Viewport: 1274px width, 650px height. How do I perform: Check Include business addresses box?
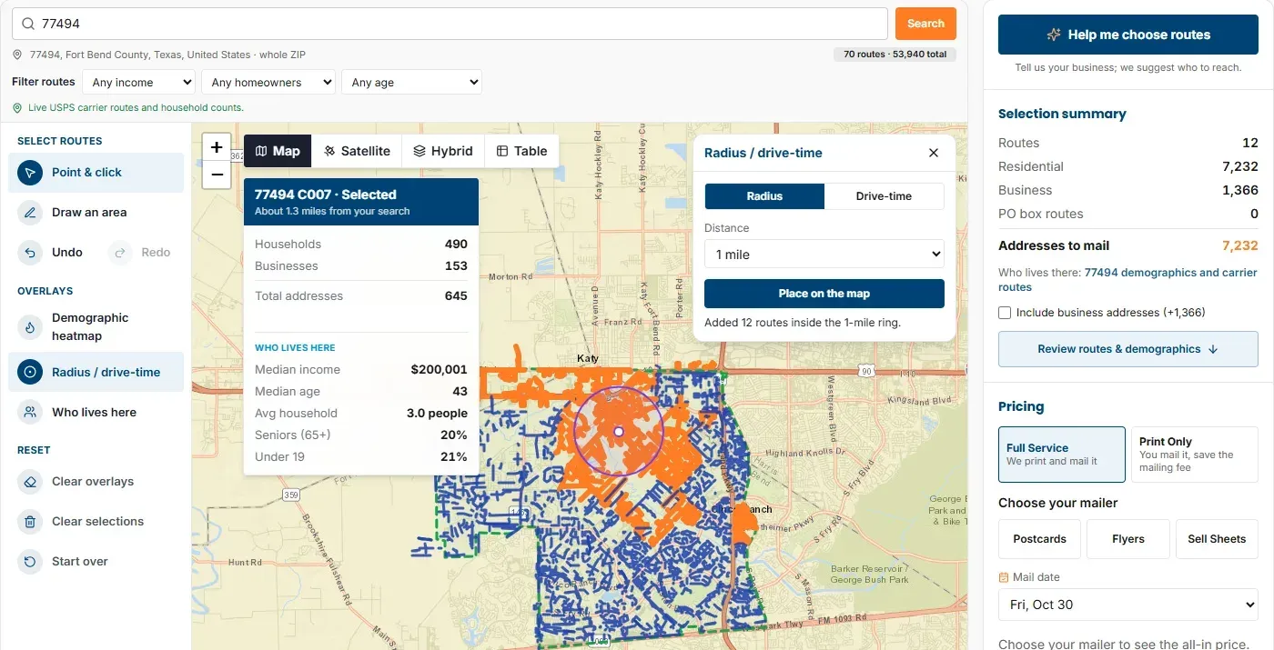tap(1005, 313)
